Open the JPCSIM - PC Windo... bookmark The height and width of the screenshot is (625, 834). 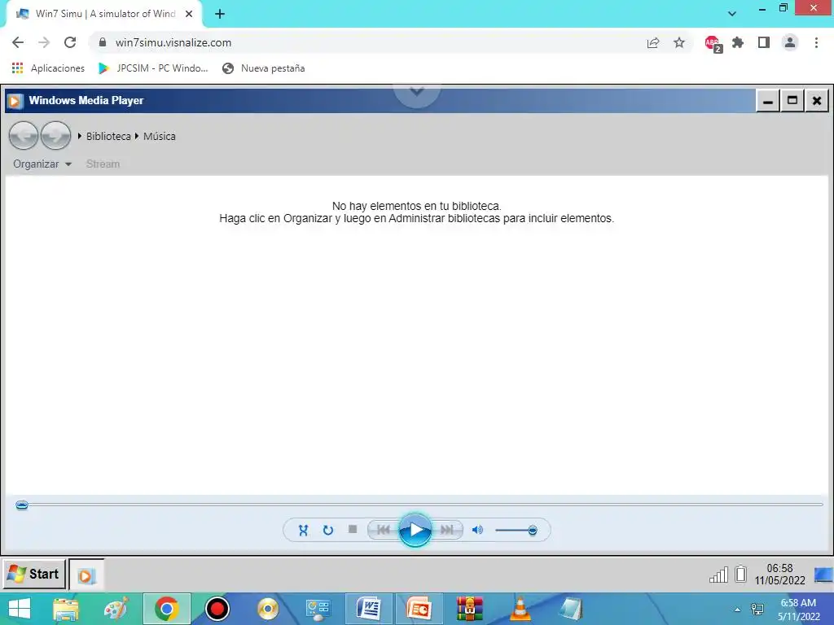(x=153, y=68)
